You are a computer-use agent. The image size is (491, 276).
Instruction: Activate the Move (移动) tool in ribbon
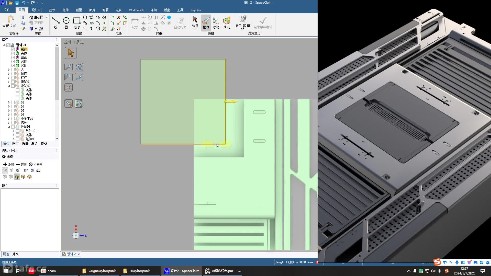(216, 22)
